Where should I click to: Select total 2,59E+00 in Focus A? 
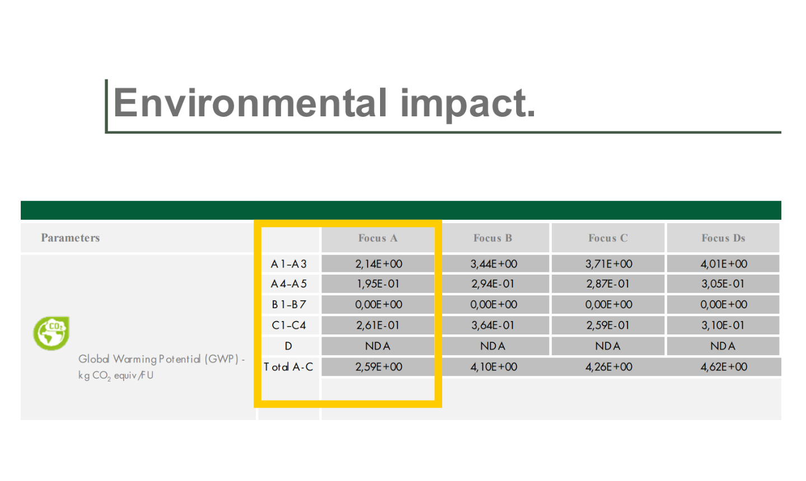pos(378,367)
